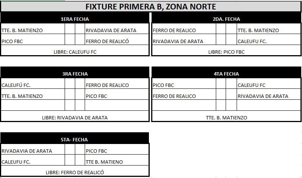
Task: Select "PICO FBC" in the 3ra Fecha table
Action: click(96, 96)
